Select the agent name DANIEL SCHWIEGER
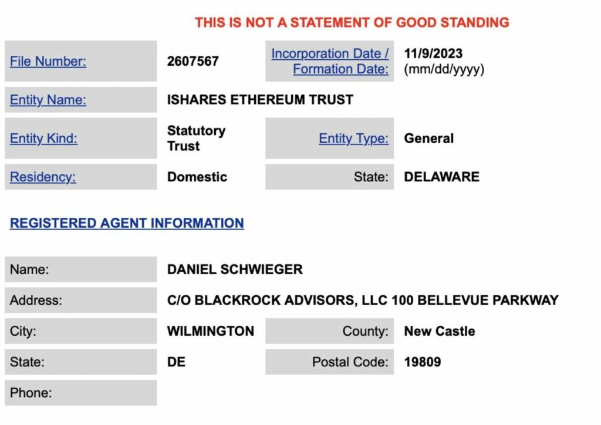The width and height of the screenshot is (601, 425). point(234,269)
